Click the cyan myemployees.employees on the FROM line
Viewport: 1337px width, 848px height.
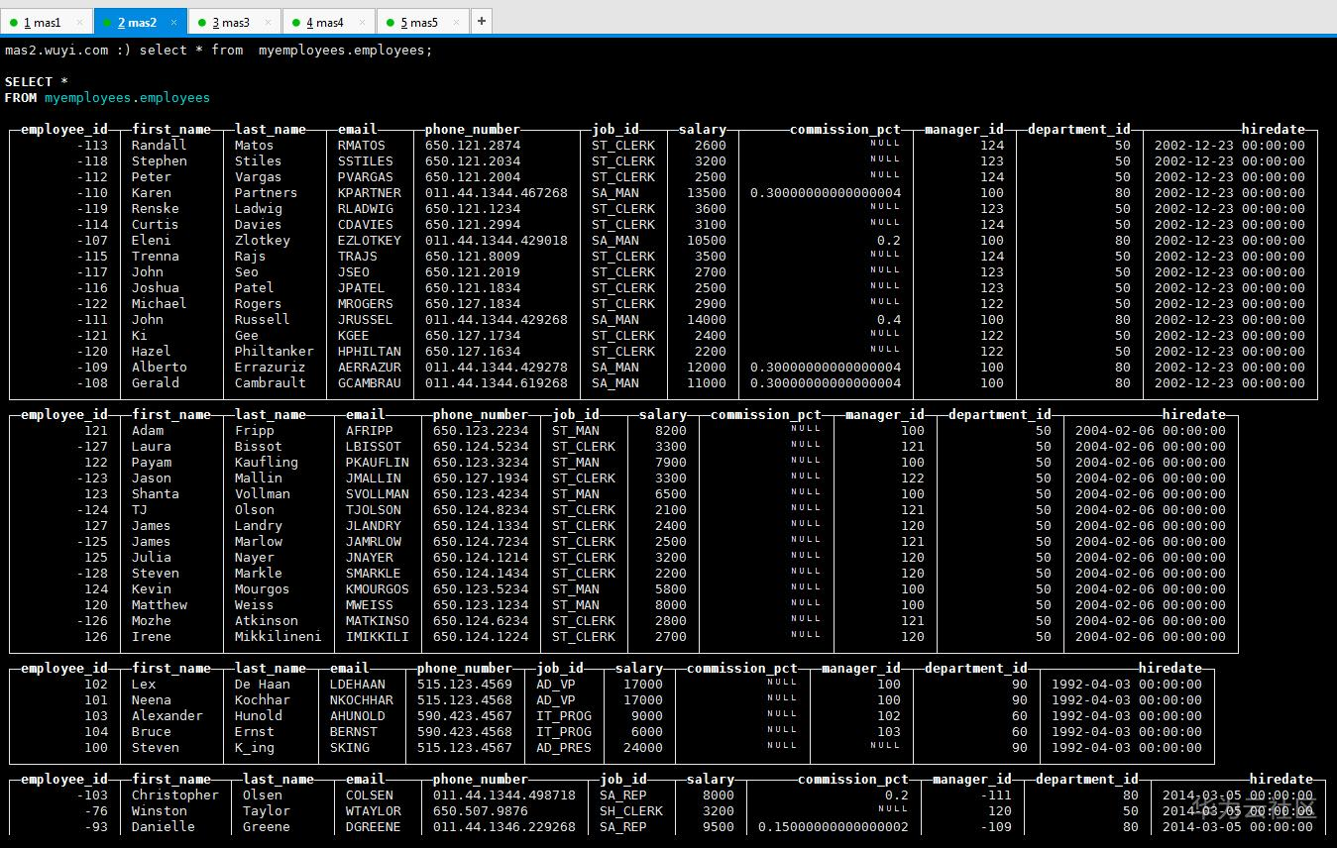point(127,98)
